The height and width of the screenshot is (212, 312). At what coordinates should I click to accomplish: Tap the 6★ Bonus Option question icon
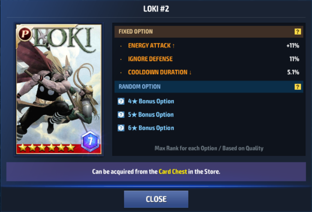[x=121, y=128]
